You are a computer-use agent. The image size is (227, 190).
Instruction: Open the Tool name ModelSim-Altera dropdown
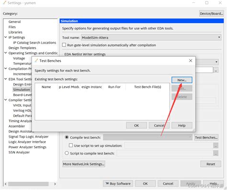[151, 37]
